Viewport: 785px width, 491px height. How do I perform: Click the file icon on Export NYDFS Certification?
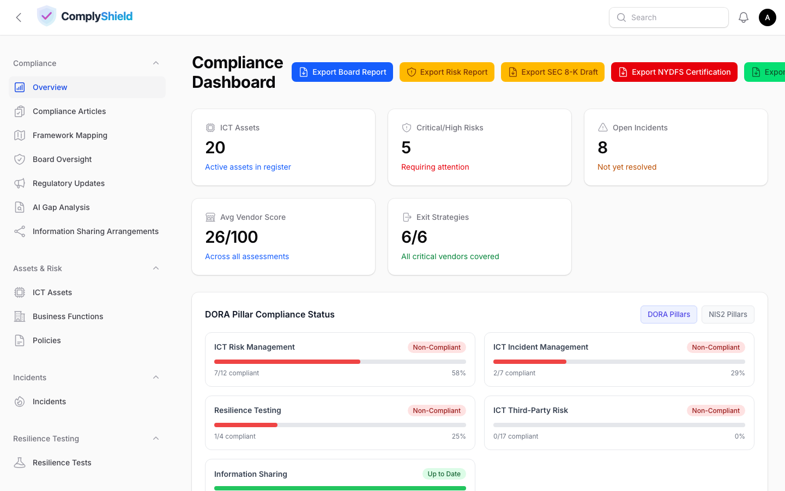pos(623,72)
